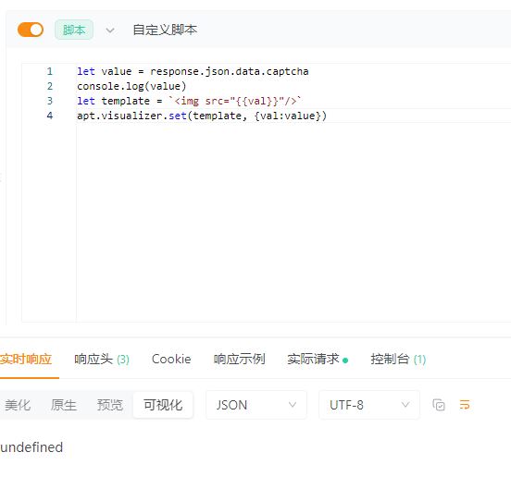The width and height of the screenshot is (511, 501).
Task: Click the undefined output text
Action: tap(31, 447)
